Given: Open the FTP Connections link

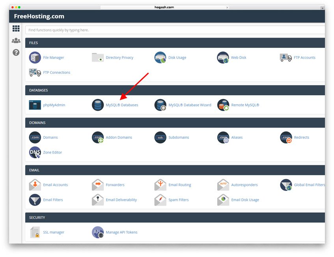Looking at the screenshot, I should pos(56,73).
